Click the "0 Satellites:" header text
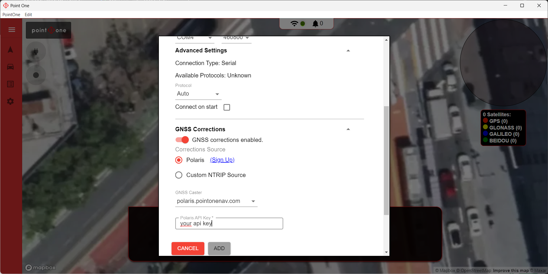This screenshot has width=548, height=274. [x=497, y=115]
